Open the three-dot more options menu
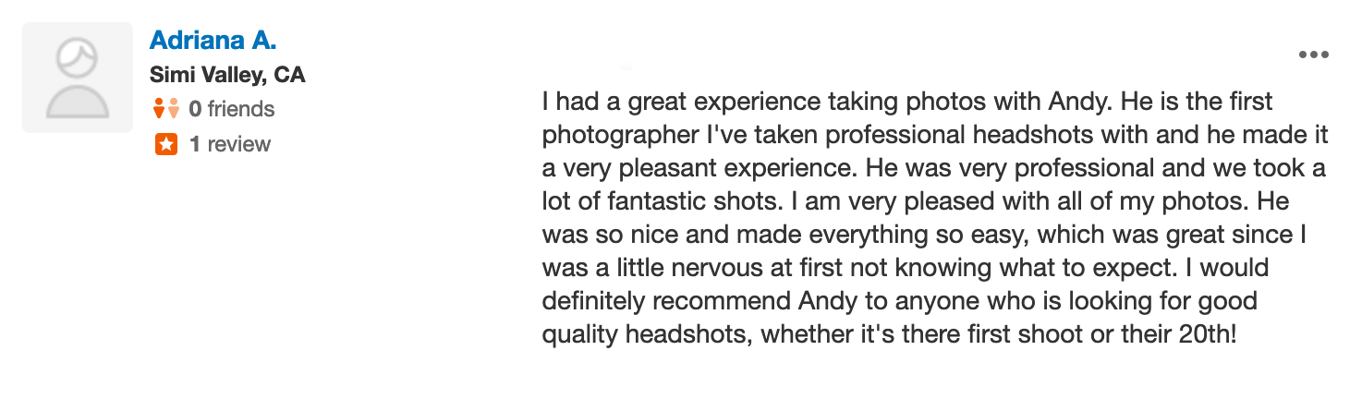1362x399 pixels. pyautogui.click(x=1313, y=55)
